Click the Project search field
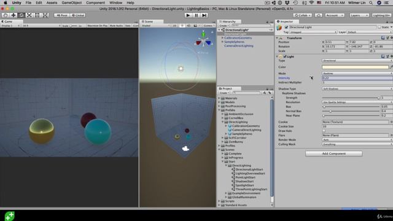 (x=246, y=93)
